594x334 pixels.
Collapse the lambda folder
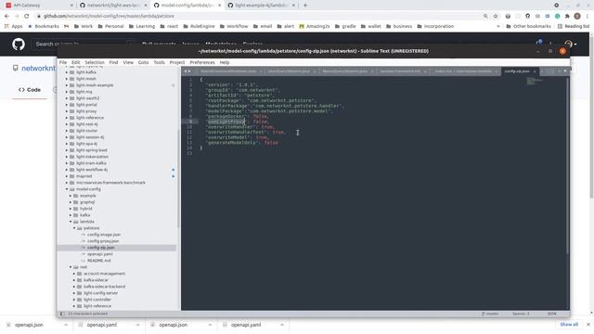pyautogui.click(x=71, y=222)
